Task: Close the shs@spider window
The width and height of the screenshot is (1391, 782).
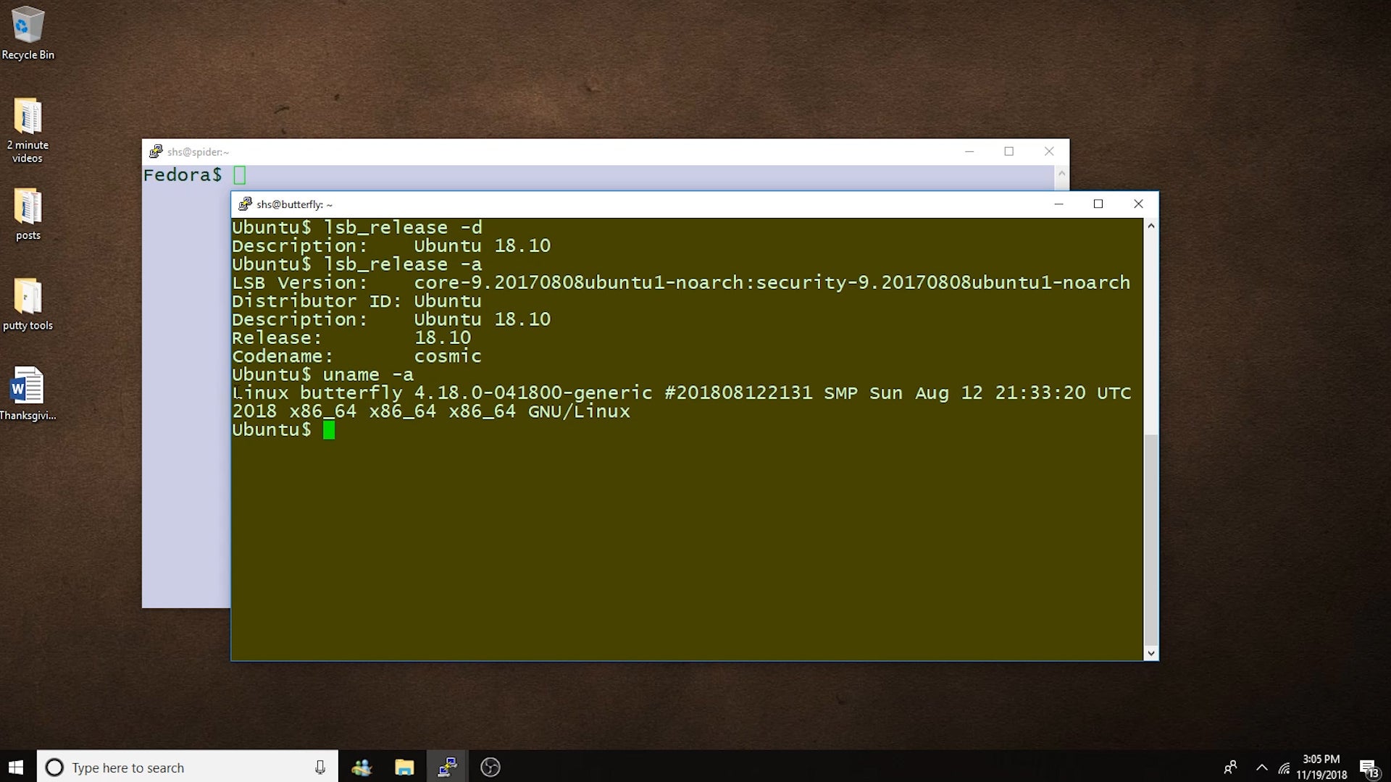Action: (x=1049, y=151)
